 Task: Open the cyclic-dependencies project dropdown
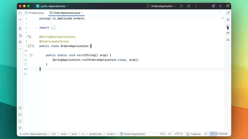click(x=53, y=6)
